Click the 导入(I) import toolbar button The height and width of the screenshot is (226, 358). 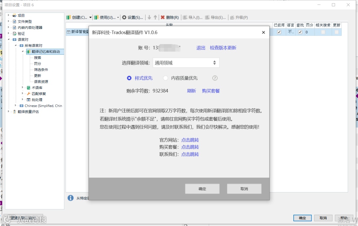(193, 17)
